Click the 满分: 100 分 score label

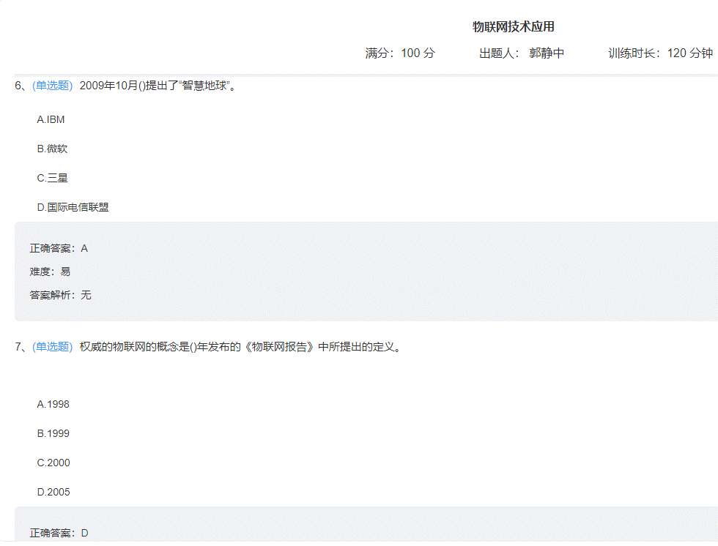click(399, 53)
